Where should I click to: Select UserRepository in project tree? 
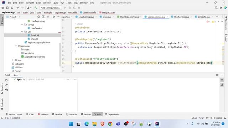point(38,21)
